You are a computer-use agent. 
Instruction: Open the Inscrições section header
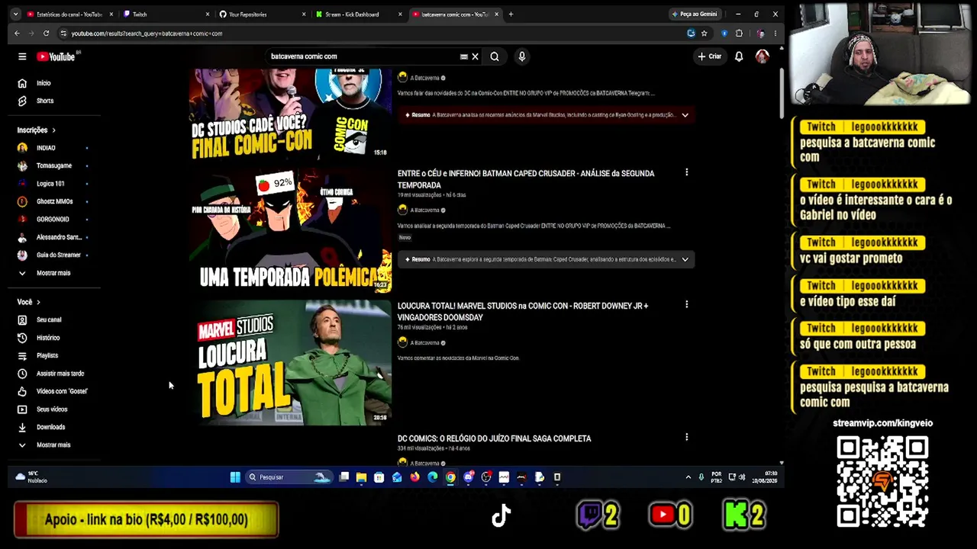pos(36,130)
